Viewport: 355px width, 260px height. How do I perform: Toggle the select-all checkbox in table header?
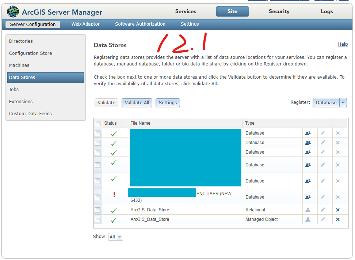(98, 123)
